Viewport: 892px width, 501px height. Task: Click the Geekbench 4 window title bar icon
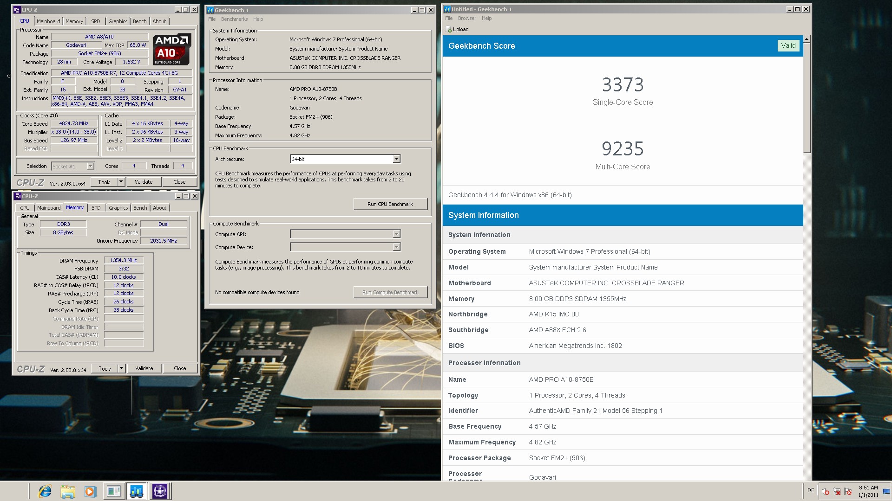210,10
